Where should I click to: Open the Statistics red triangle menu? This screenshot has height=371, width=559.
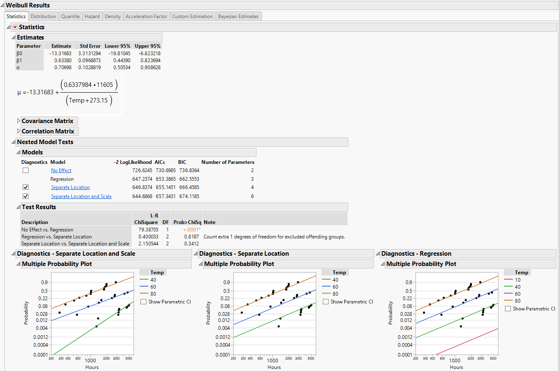[x=15, y=27]
